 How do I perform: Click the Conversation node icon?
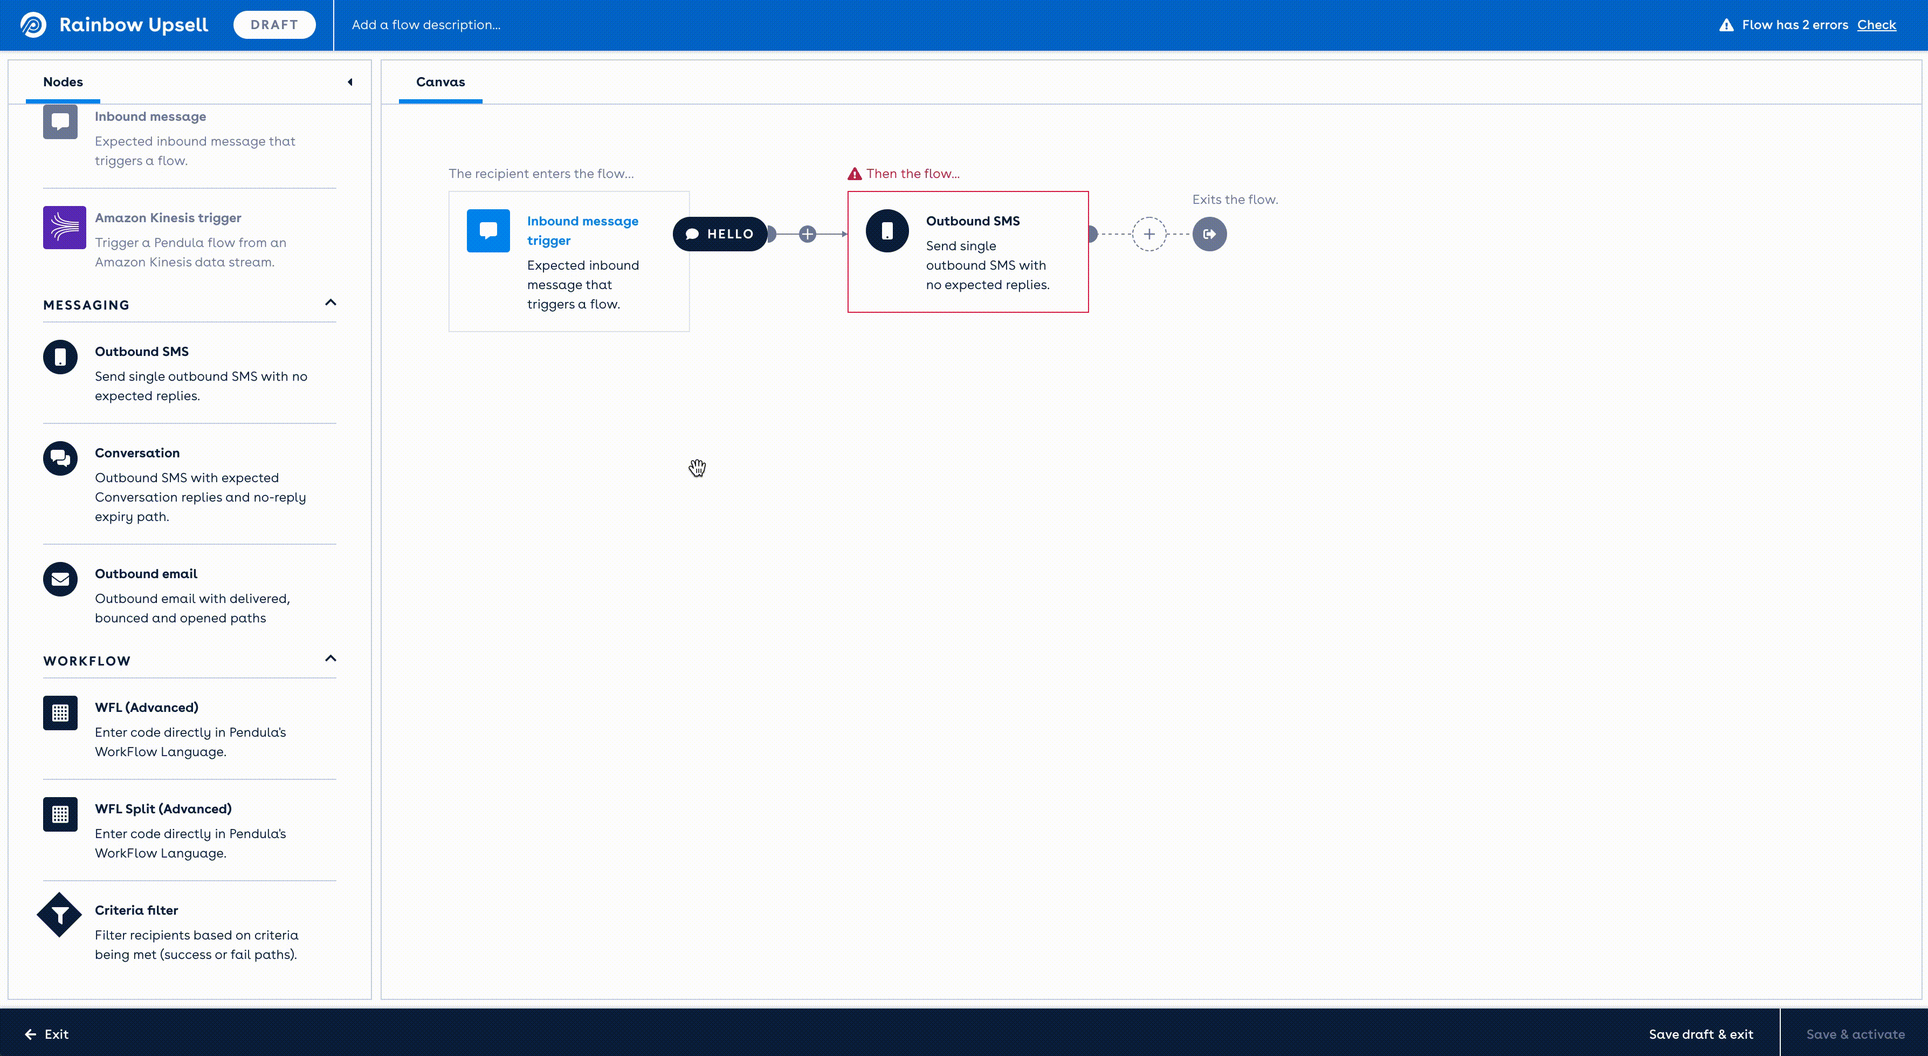pos(60,458)
